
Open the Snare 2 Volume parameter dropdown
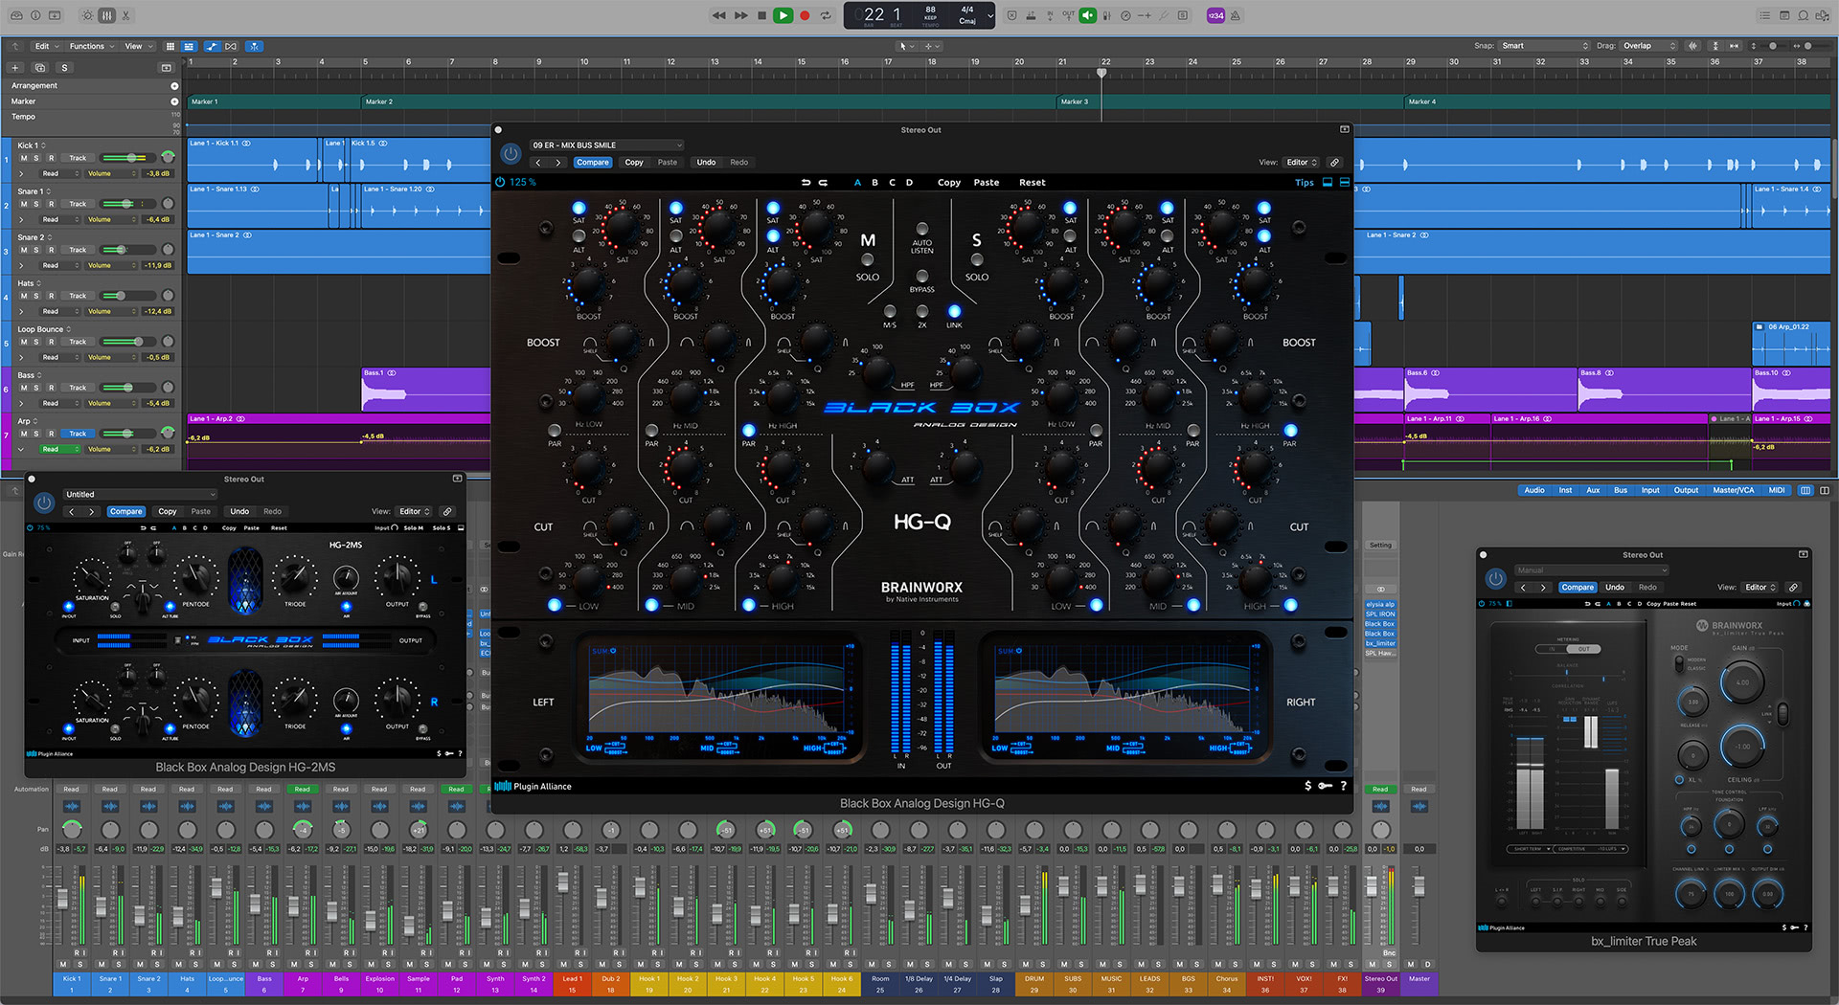(x=112, y=265)
